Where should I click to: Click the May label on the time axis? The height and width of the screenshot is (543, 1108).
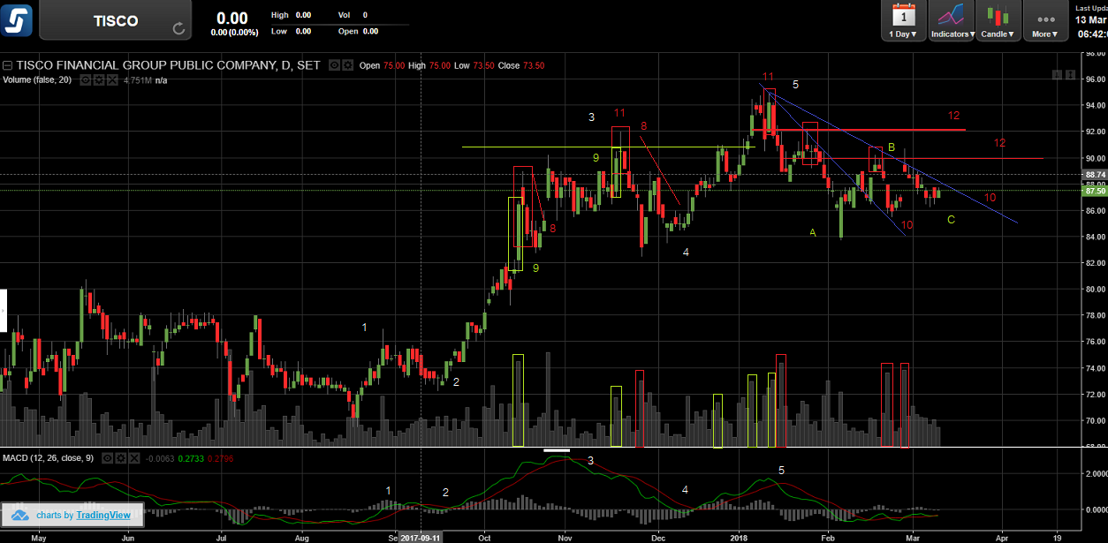coord(38,536)
